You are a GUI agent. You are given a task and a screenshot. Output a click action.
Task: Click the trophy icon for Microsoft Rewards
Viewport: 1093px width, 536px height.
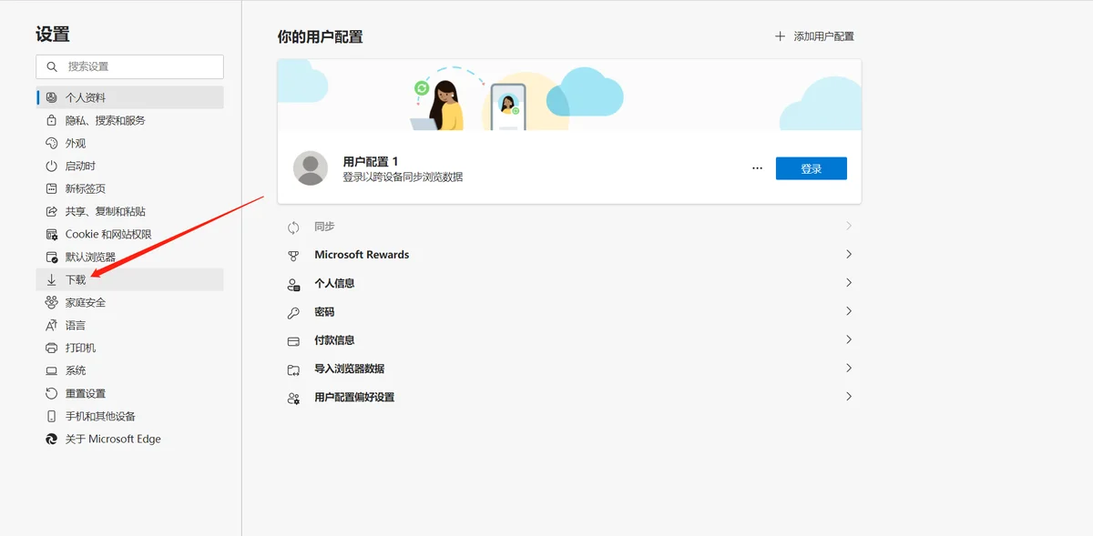[293, 255]
